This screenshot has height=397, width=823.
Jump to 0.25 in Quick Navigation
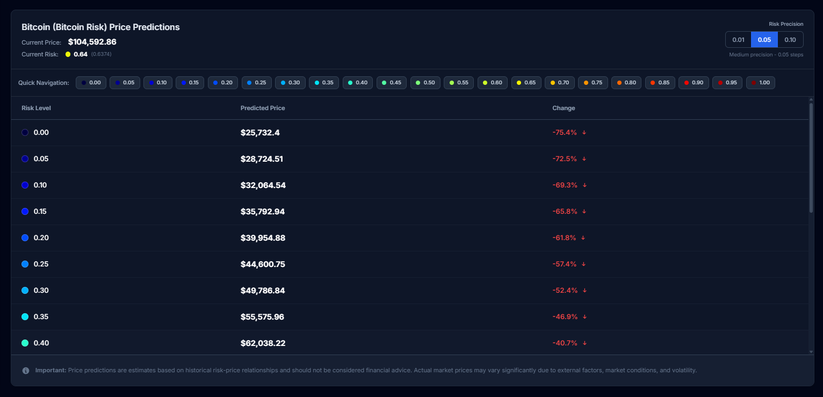[257, 83]
